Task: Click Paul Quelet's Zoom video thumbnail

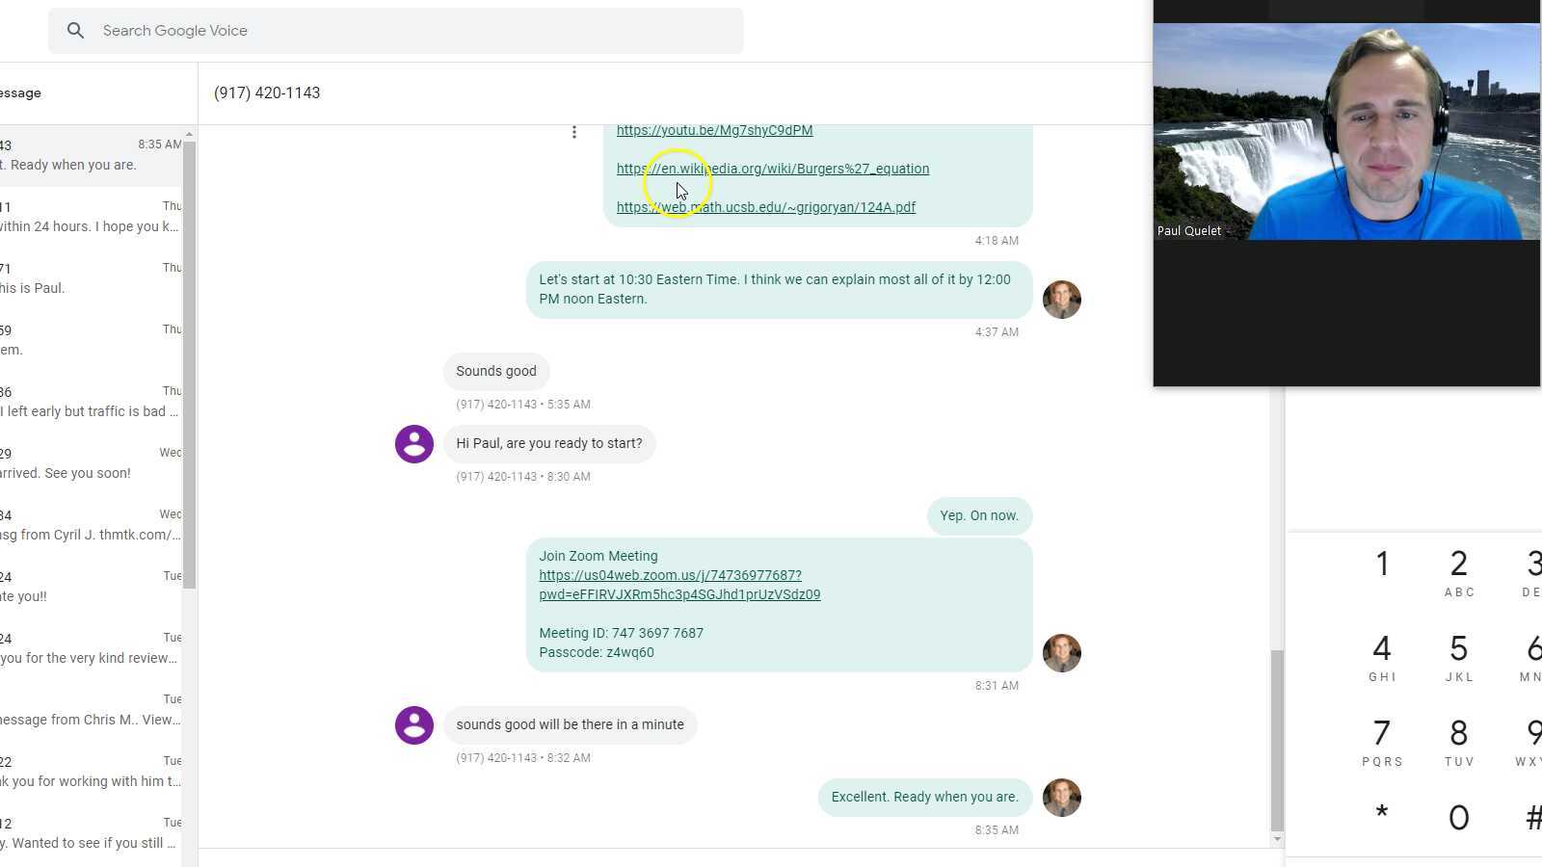Action: (1346, 132)
